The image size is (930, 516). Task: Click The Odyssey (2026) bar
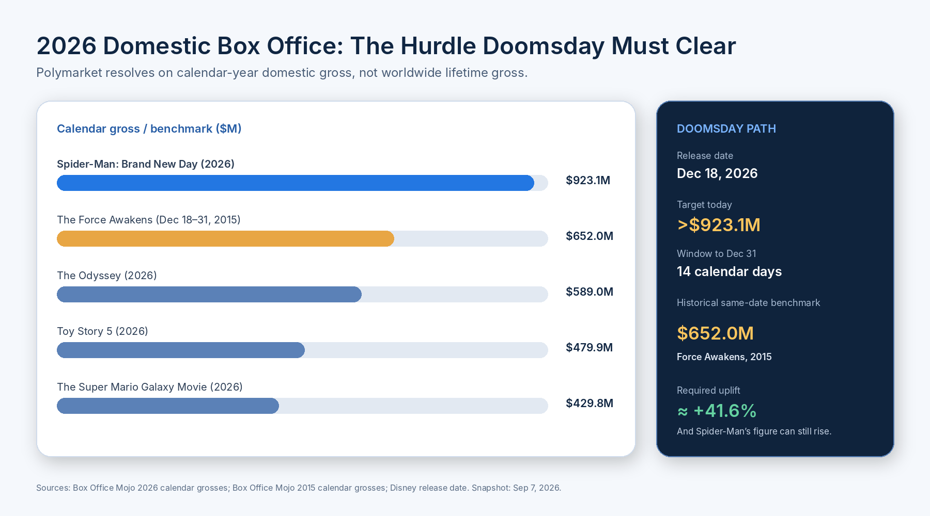point(209,294)
